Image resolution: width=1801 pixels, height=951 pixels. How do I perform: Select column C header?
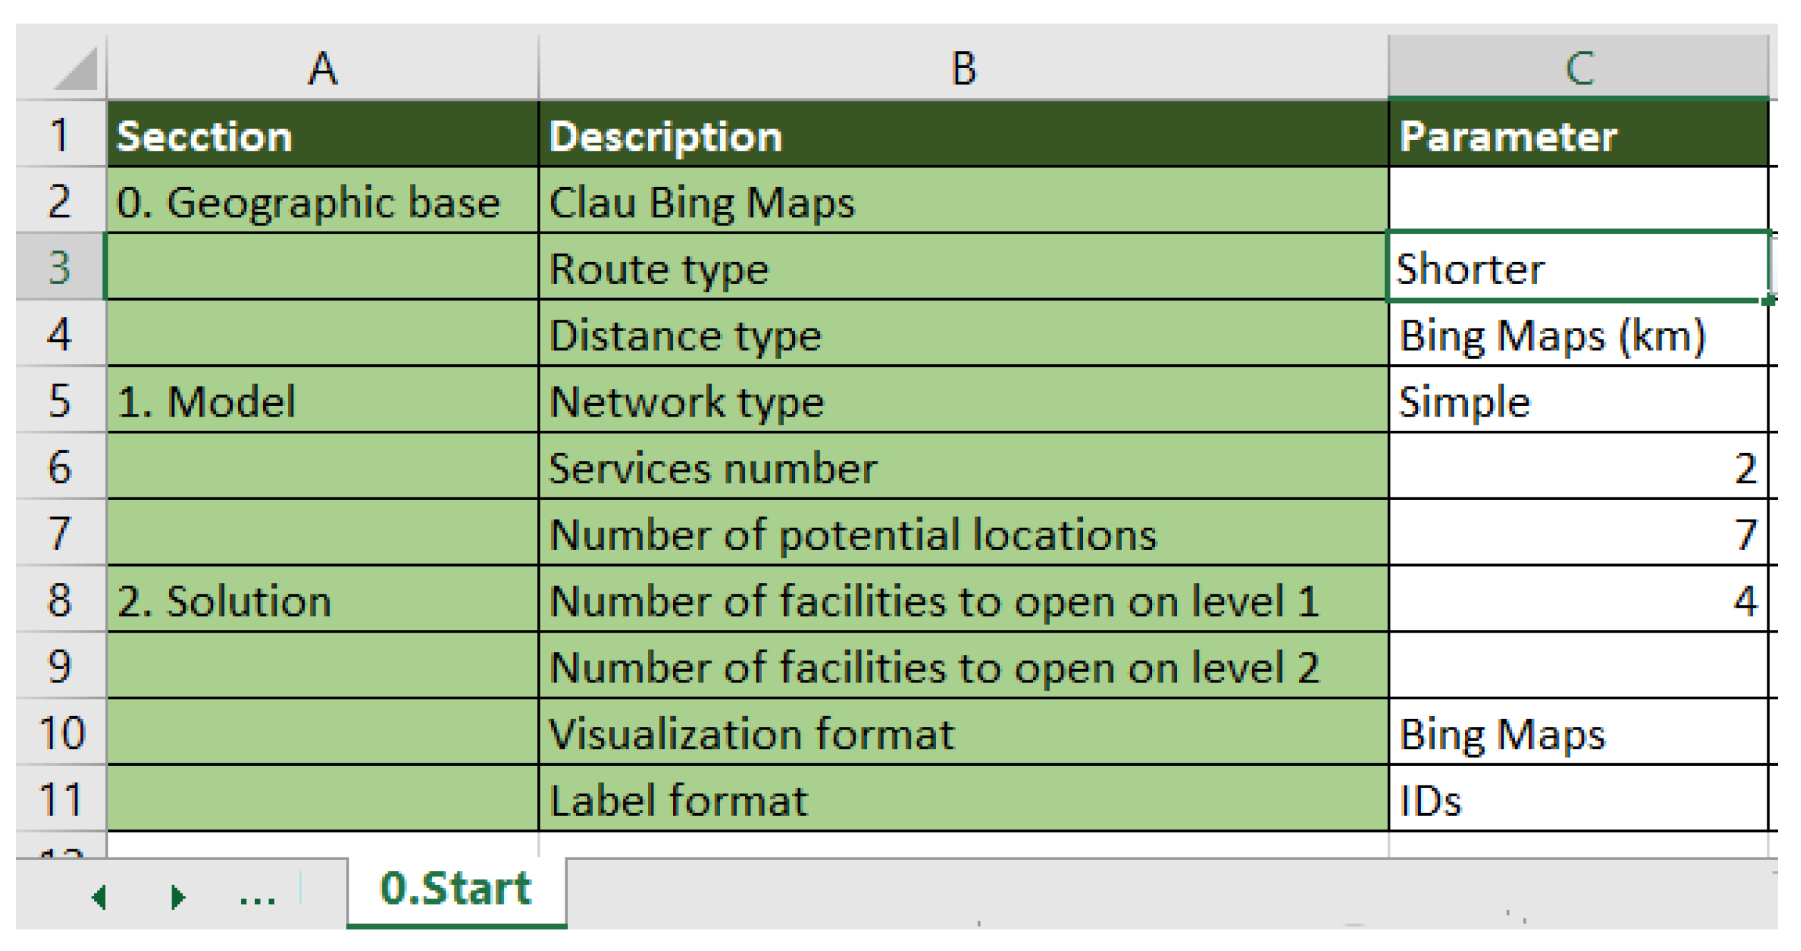1578,69
